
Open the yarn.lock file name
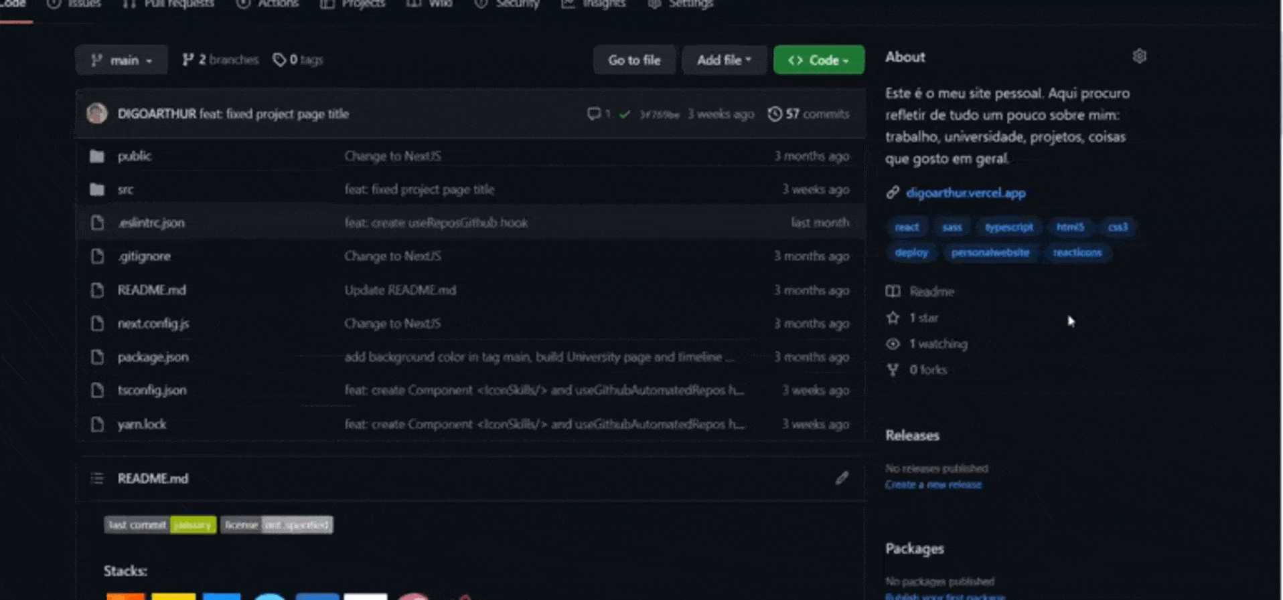142,424
